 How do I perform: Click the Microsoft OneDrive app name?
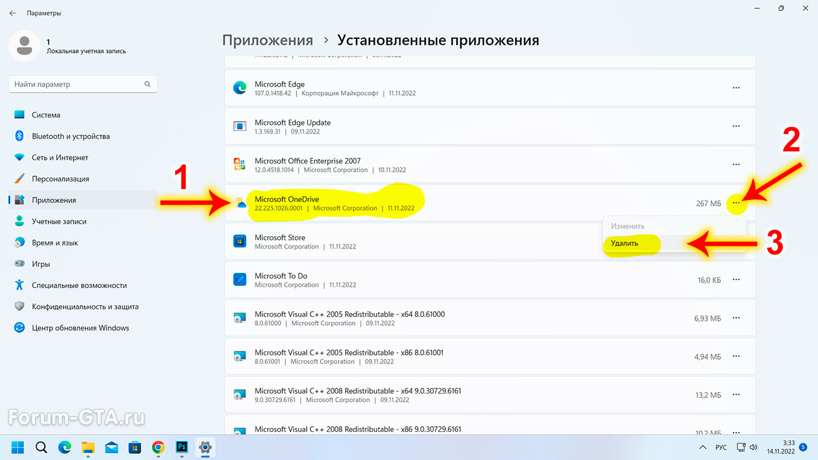click(x=287, y=199)
